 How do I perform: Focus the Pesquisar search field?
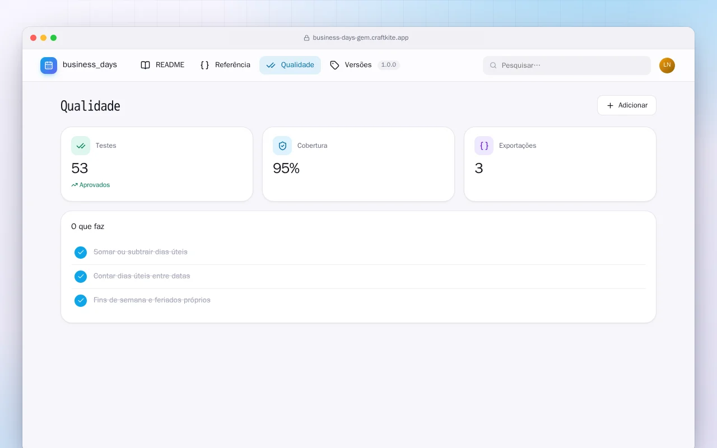tap(567, 66)
